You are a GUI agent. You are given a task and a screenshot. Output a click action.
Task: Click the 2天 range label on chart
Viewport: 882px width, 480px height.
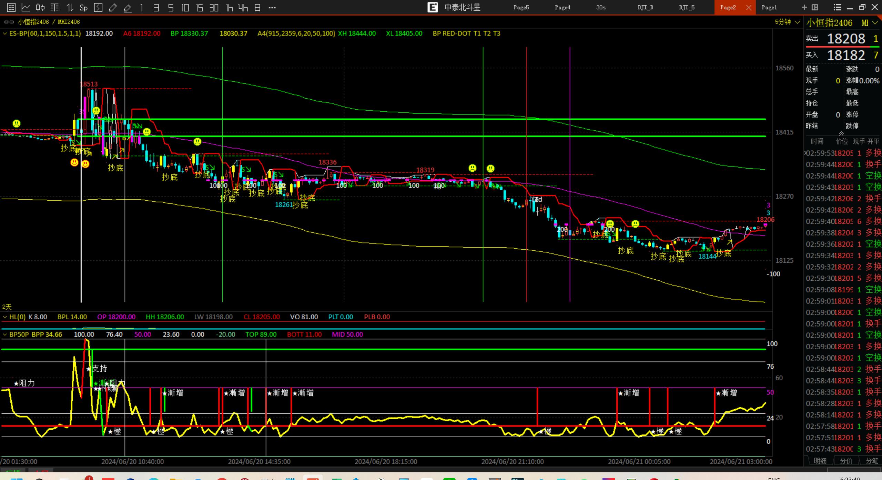click(x=7, y=307)
